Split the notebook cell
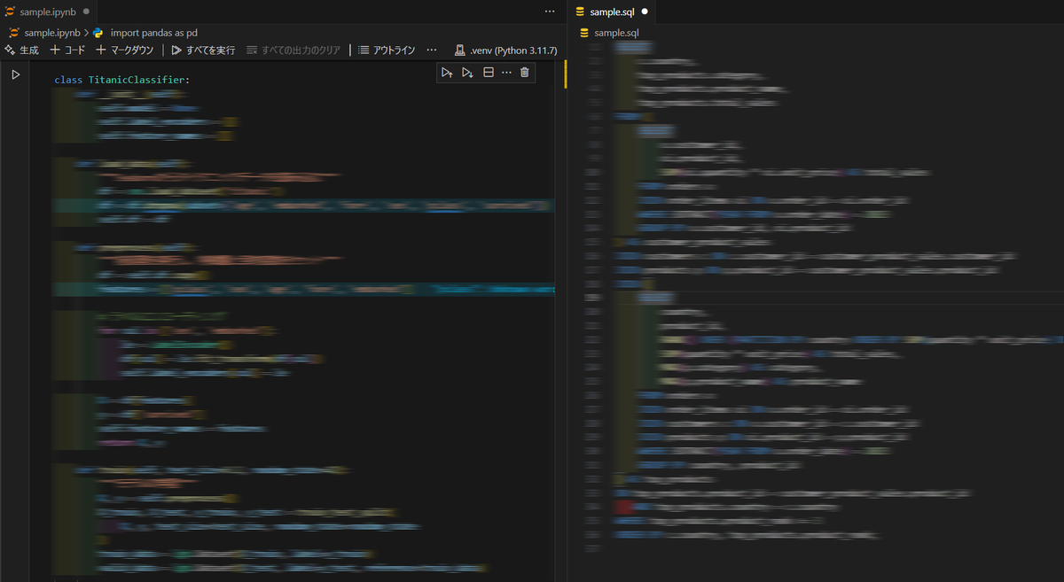This screenshot has width=1064, height=582. [x=489, y=73]
